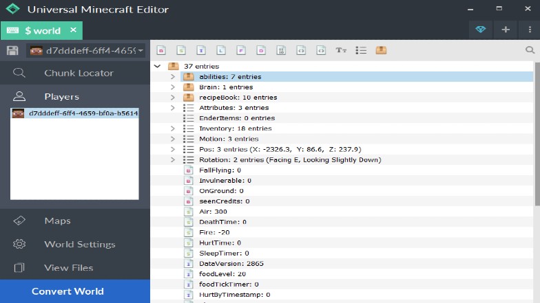Add a Byte Array tag (0110 icon)
The height and width of the screenshot is (303, 540).
tap(281, 50)
